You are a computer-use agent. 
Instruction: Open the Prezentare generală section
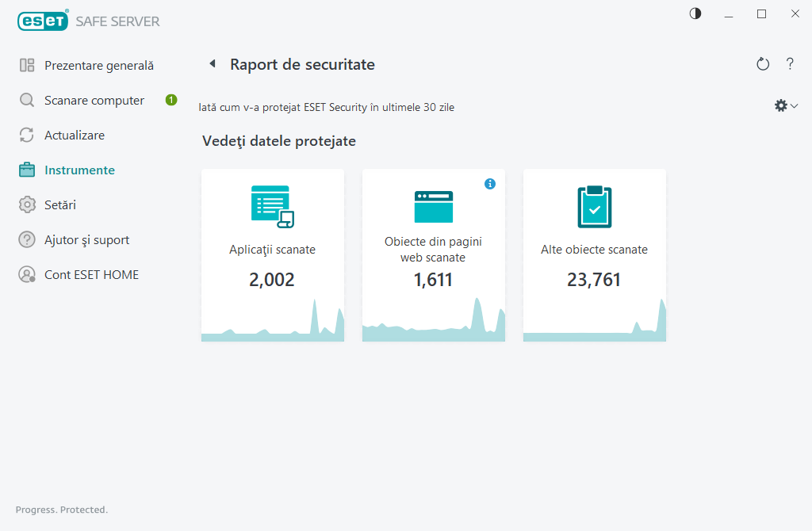tap(98, 66)
